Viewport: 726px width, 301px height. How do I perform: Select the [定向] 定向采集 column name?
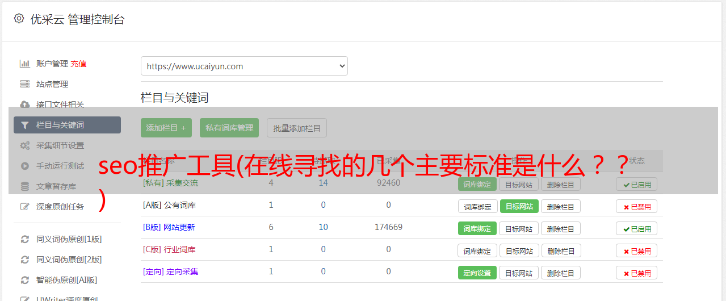pyautogui.click(x=170, y=271)
